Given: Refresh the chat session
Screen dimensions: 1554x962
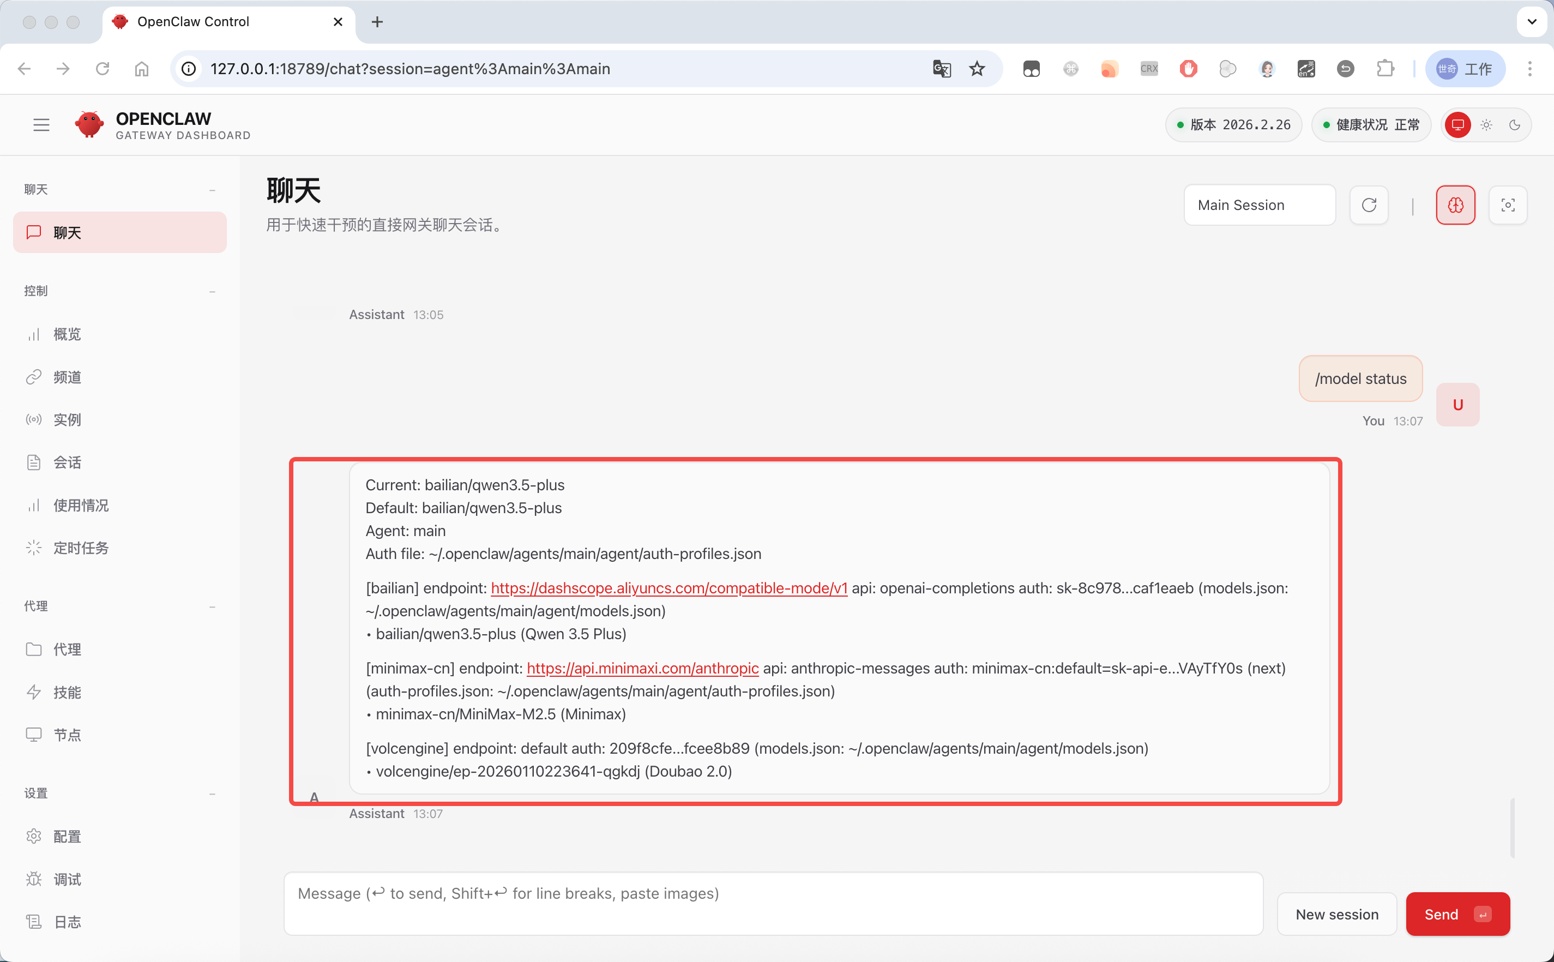Looking at the screenshot, I should coord(1369,205).
